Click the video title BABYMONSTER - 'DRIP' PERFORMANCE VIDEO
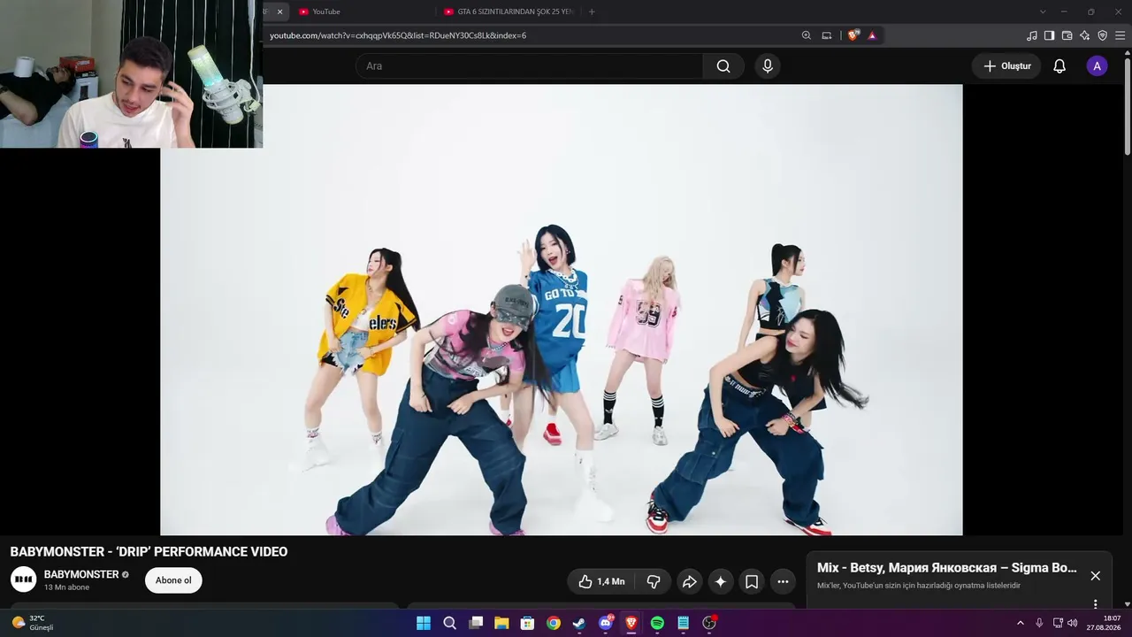The width and height of the screenshot is (1132, 637). [x=149, y=552]
